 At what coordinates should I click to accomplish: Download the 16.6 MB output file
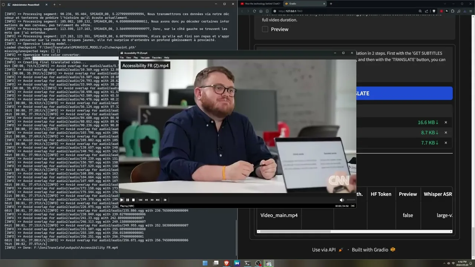[x=428, y=122]
